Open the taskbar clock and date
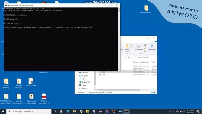 (x=190, y=111)
